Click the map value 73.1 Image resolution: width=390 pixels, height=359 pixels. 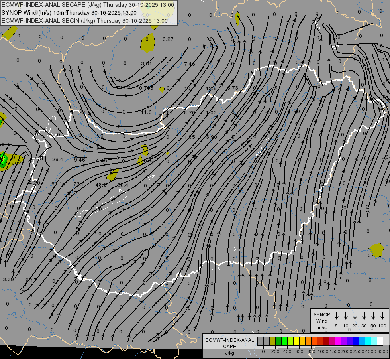pyautogui.click(x=79, y=184)
